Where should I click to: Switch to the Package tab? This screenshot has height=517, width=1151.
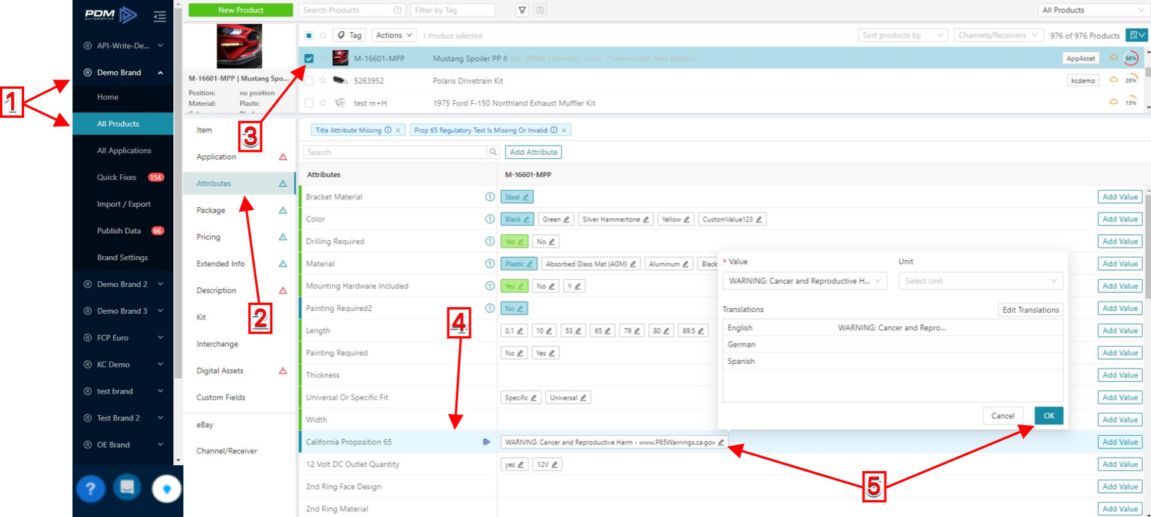coord(239,210)
